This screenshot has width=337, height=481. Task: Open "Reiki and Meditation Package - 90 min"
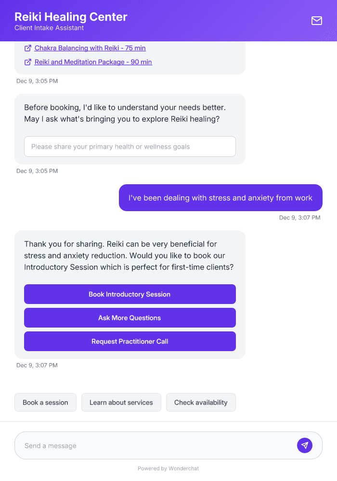pyautogui.click(x=93, y=62)
